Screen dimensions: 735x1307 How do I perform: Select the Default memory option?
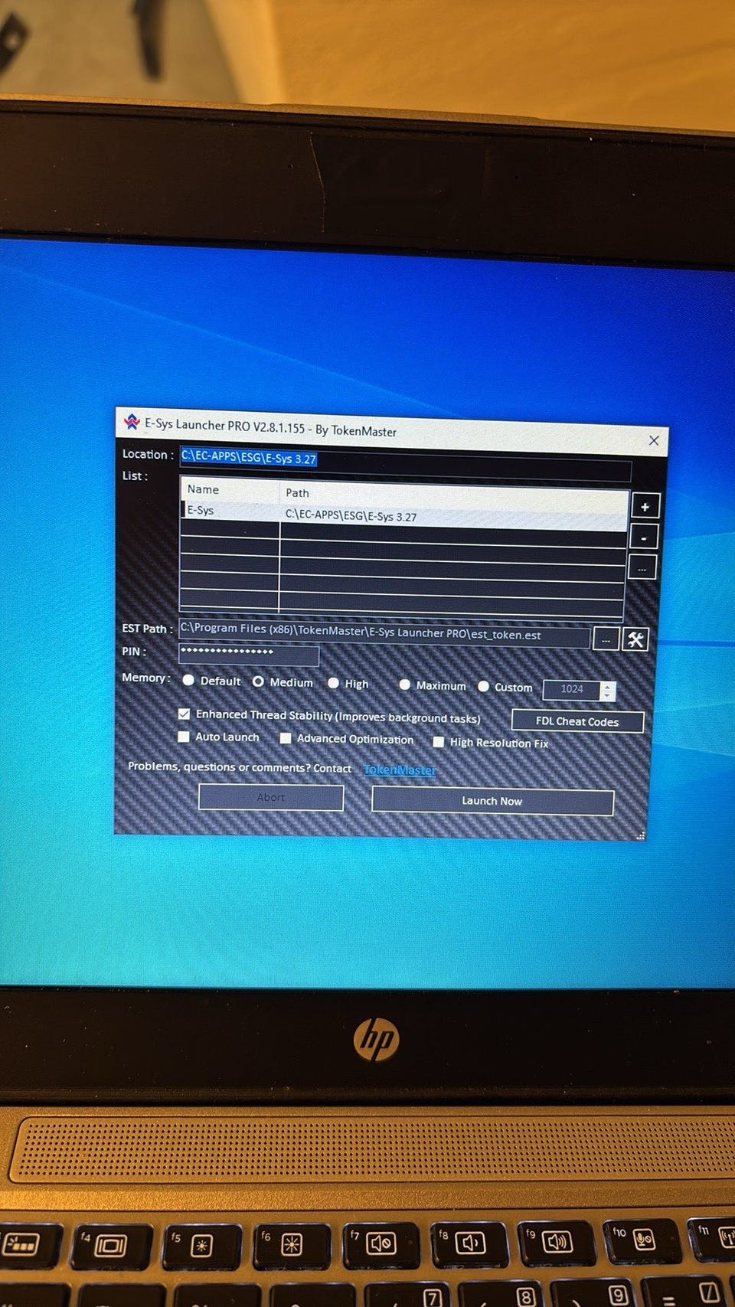click(188, 680)
